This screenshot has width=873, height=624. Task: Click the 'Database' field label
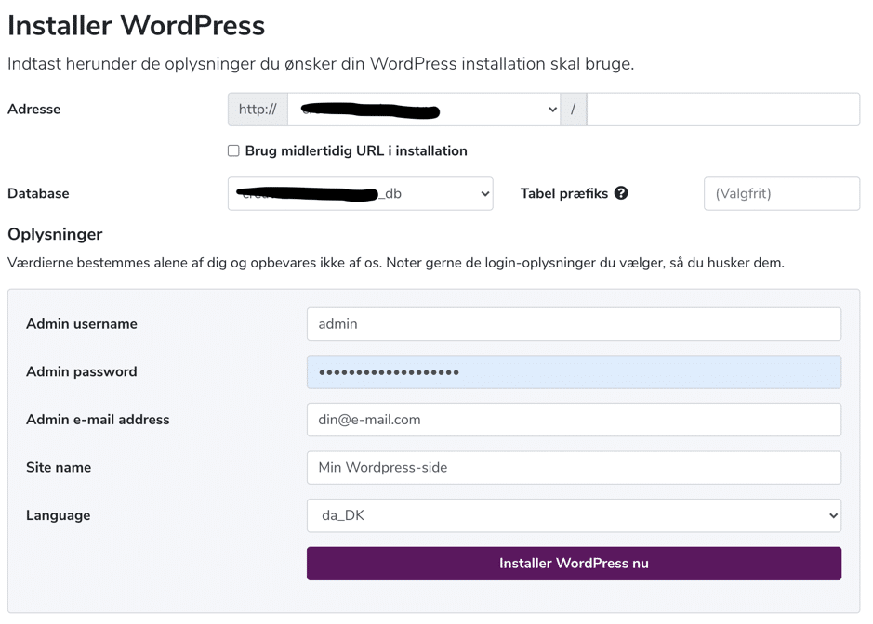38,193
